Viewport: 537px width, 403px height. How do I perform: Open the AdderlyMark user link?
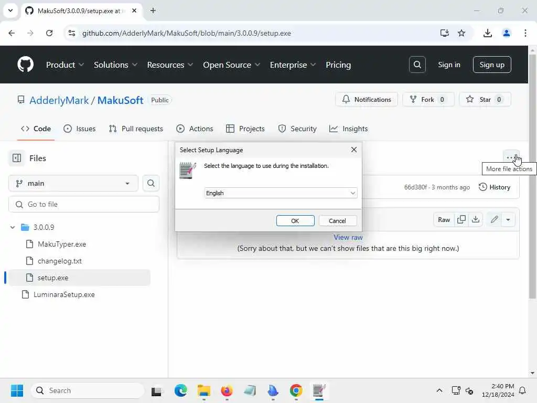(59, 100)
